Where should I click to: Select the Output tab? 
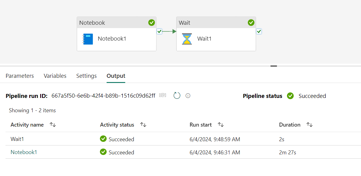coord(116,76)
